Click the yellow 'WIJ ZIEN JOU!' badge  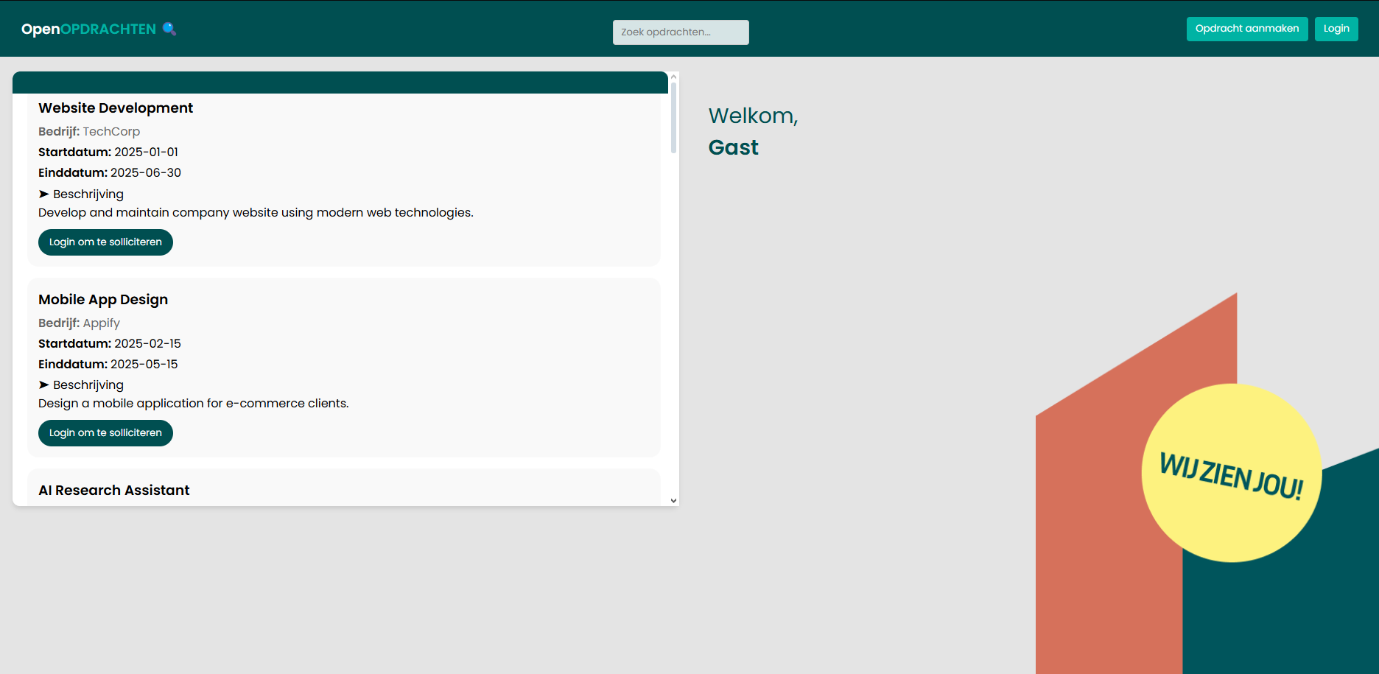1231,473
